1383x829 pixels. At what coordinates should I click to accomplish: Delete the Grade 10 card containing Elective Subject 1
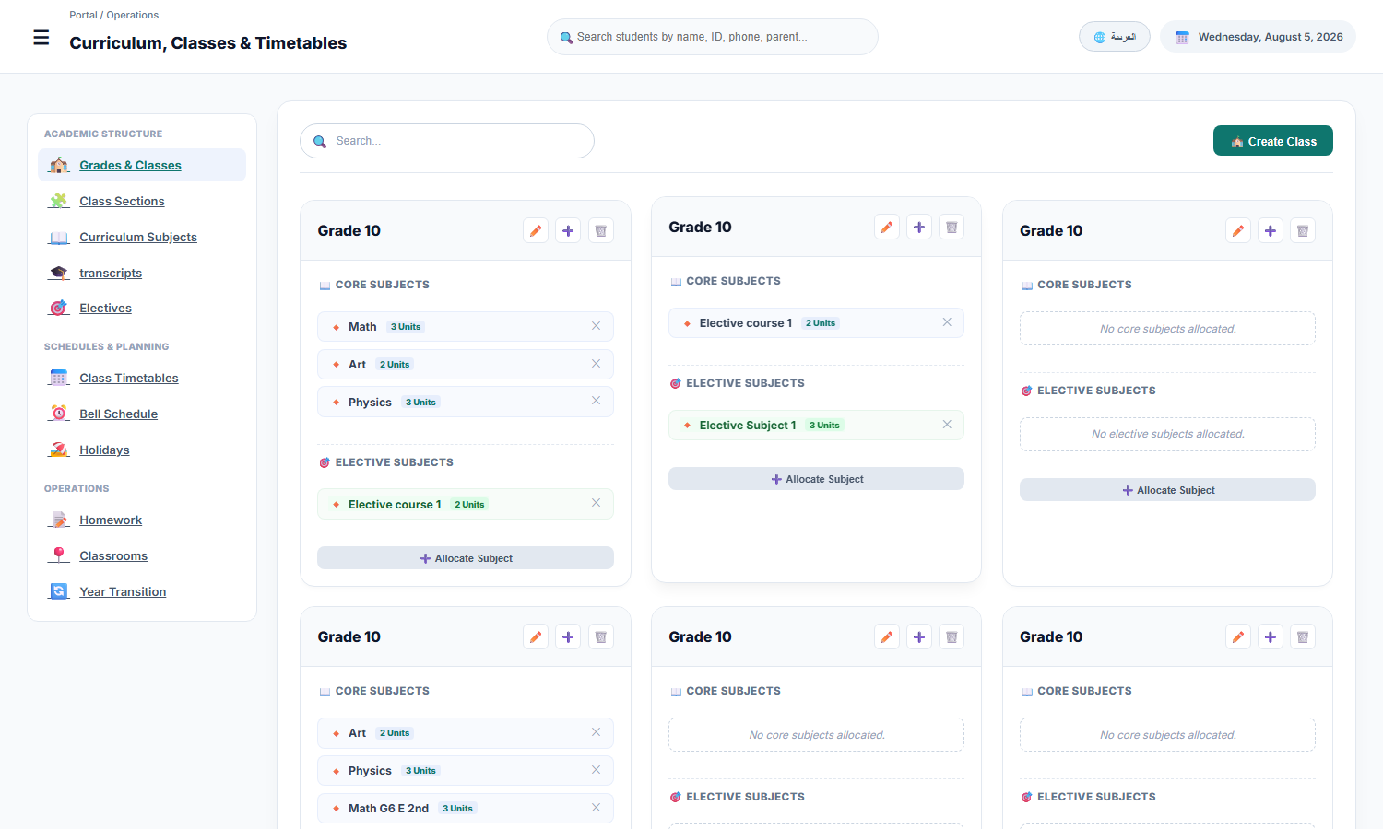pyautogui.click(x=952, y=227)
